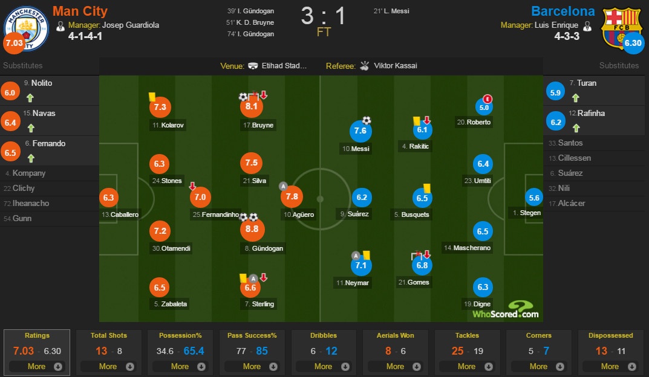Image resolution: width=649 pixels, height=377 pixels.
Task: Switch to the Total Shots stat panel
Action: click(109, 350)
